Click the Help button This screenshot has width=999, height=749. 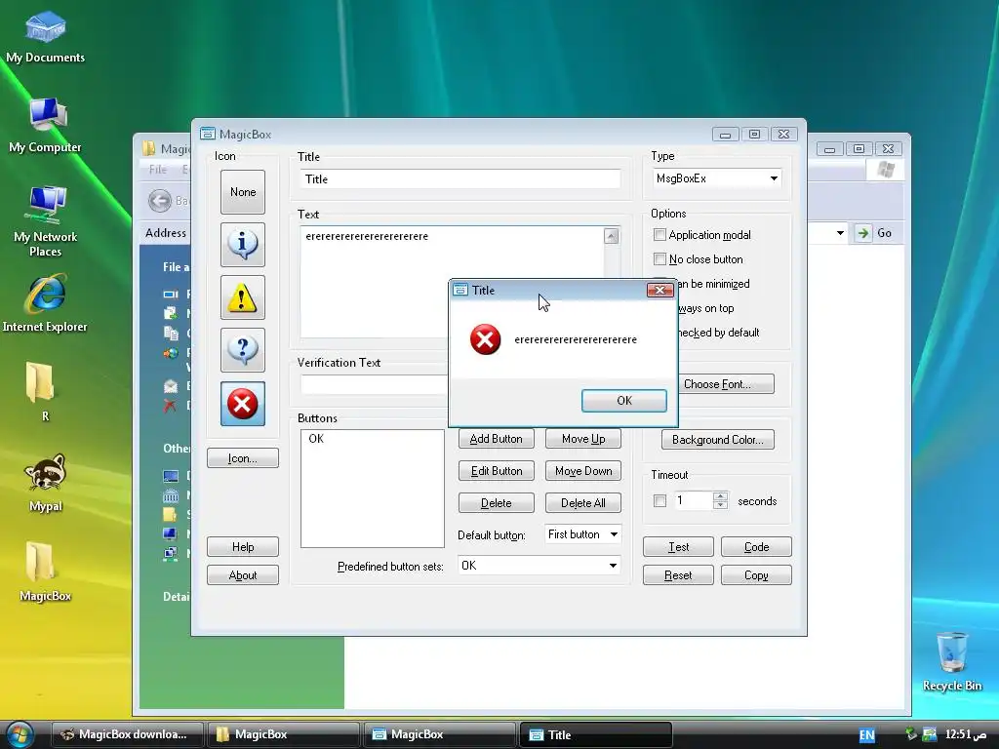click(x=243, y=546)
